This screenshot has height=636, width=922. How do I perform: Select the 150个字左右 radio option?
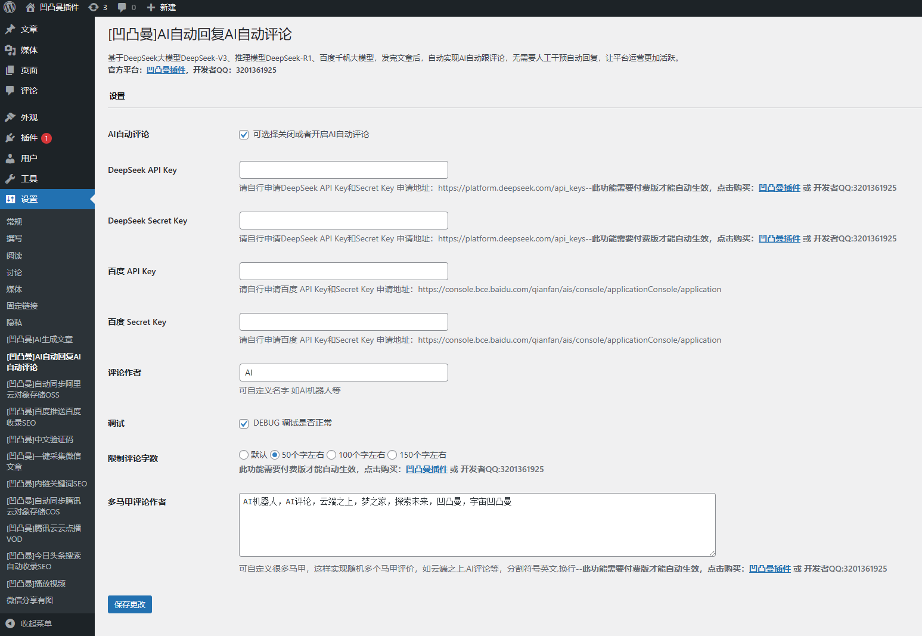point(392,455)
